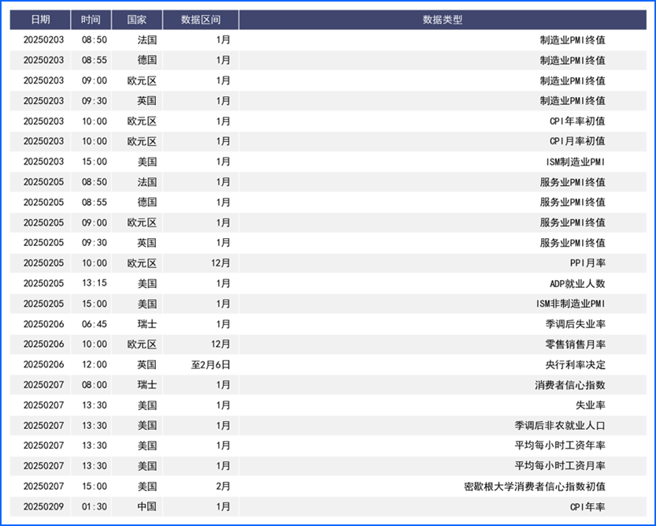Select the ADP就业人数 cell
Viewport: 656px width, 526px height.
coord(577,283)
